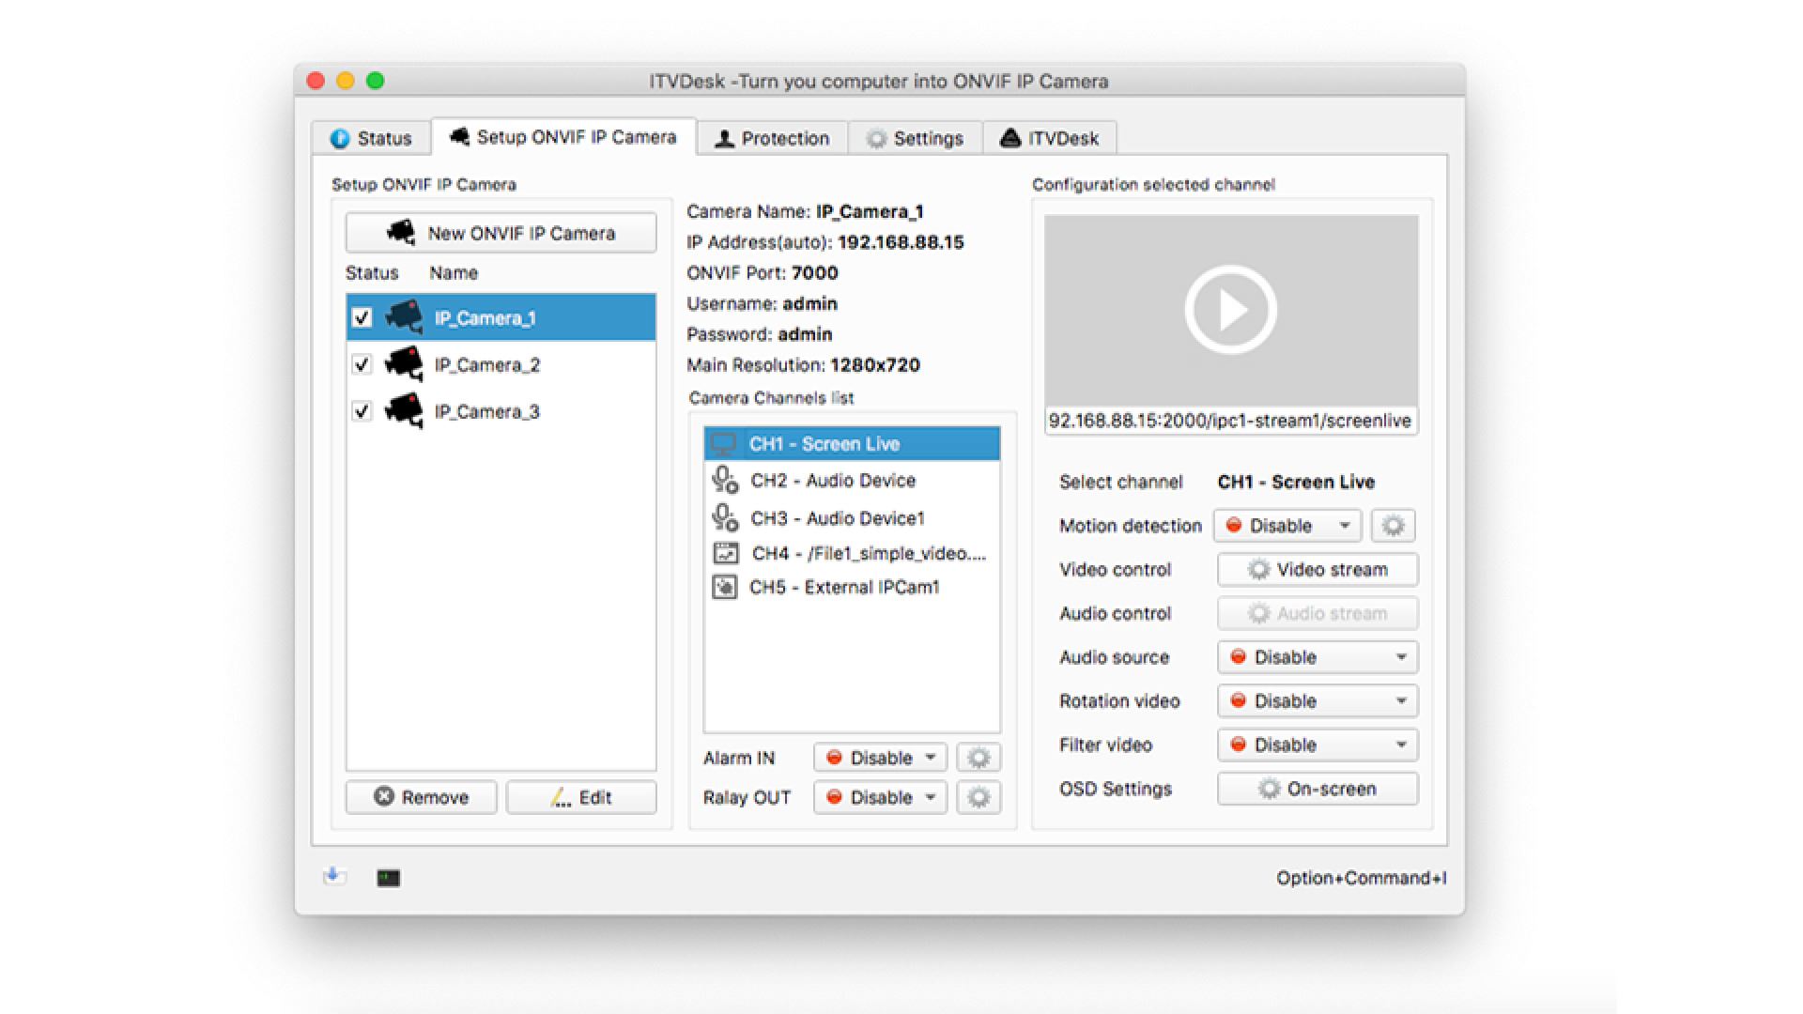Open the Ralay OUT dropdown

880,797
